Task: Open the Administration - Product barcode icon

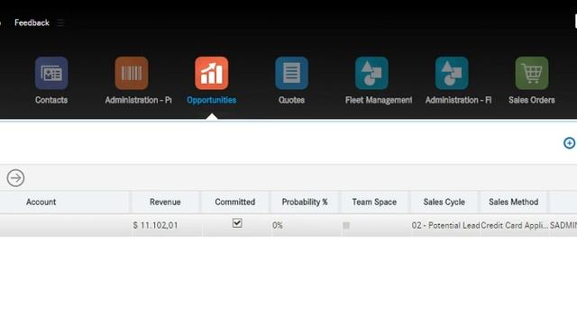Action: click(132, 73)
